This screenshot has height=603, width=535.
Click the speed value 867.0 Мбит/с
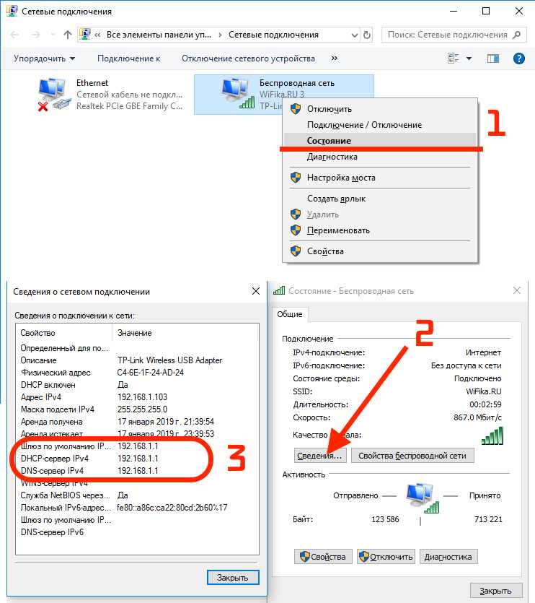[477, 417]
